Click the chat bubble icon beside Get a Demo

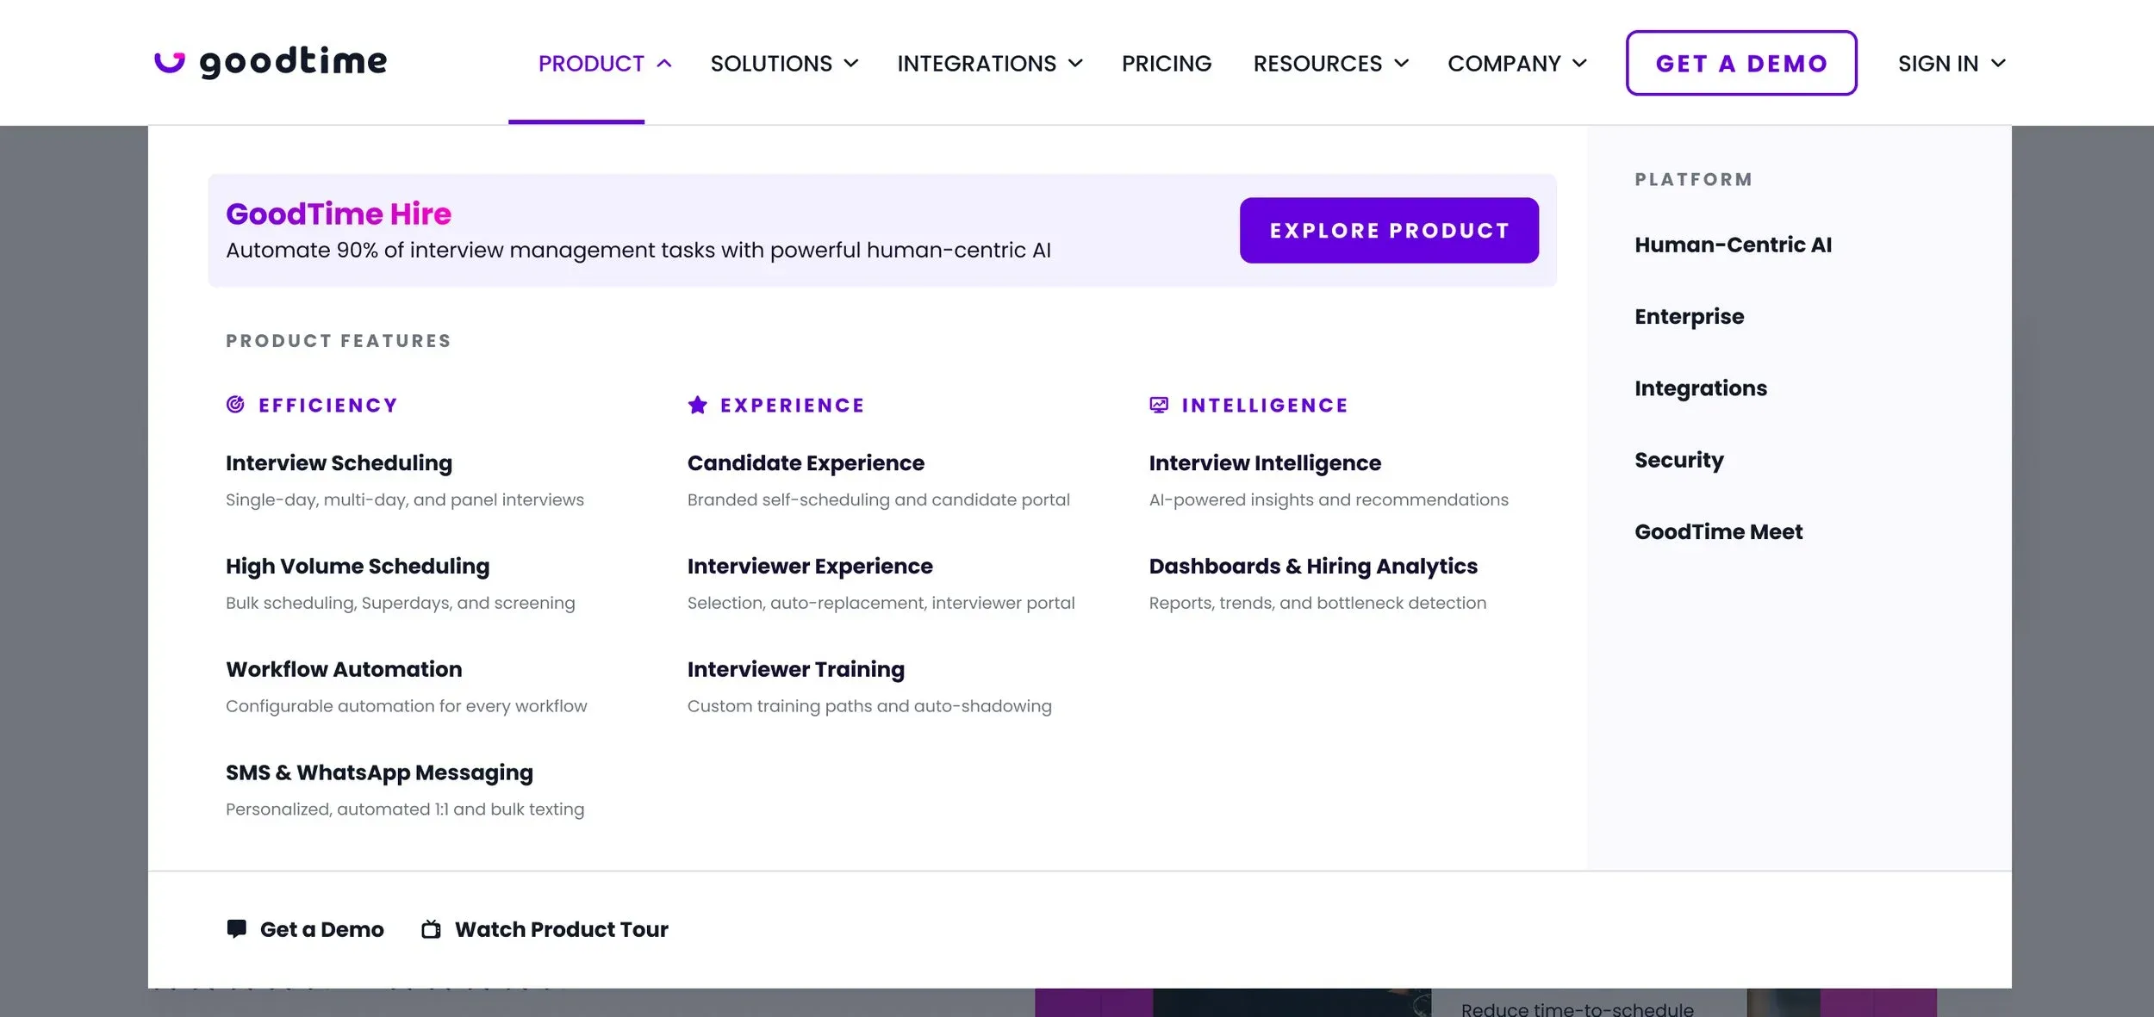pos(236,929)
